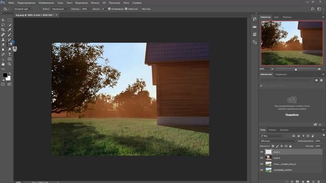Viewport: 326px width, 183px height.
Task: Click the foreground black color swatch
Action: (5, 75)
